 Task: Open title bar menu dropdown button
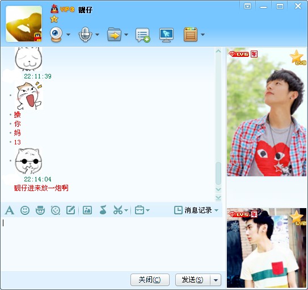coord(247,6)
